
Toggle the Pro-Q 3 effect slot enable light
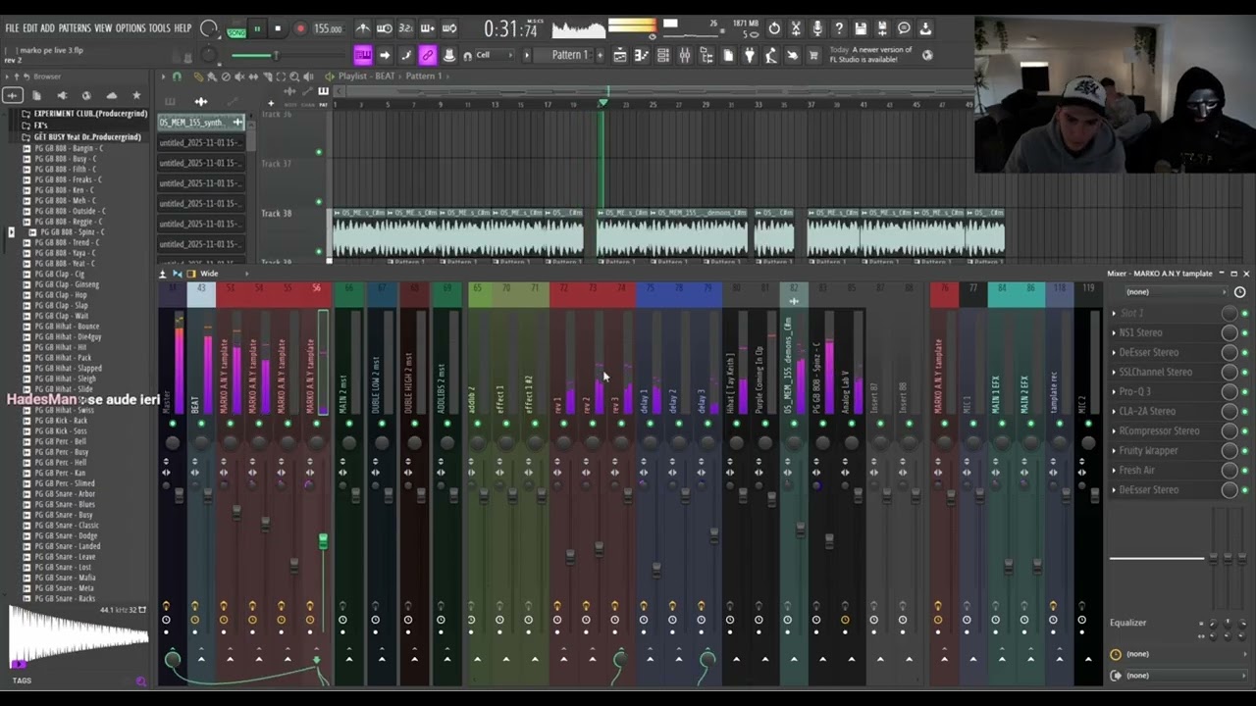[x=1245, y=391]
